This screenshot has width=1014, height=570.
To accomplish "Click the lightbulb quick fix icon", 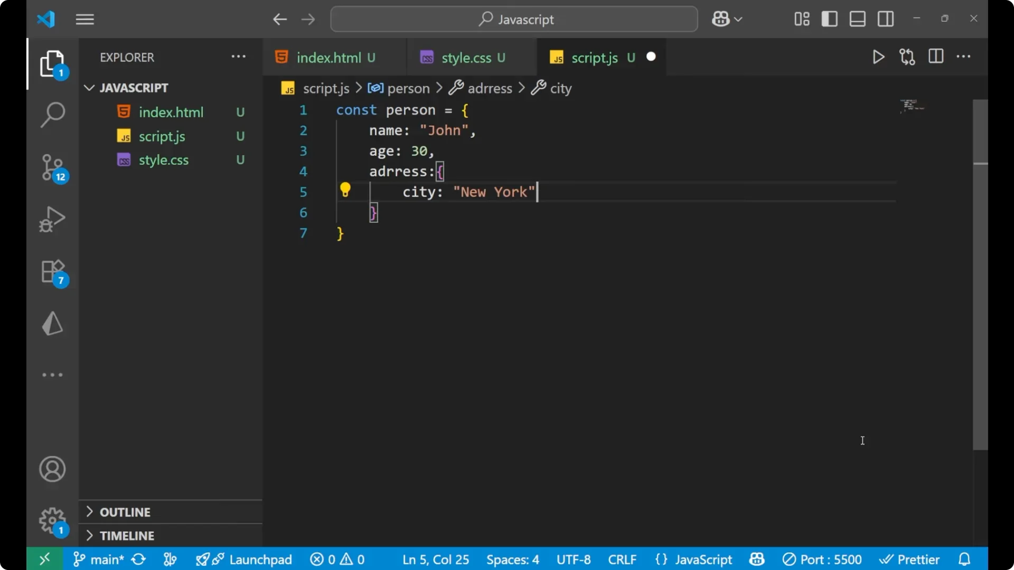I will click(346, 189).
